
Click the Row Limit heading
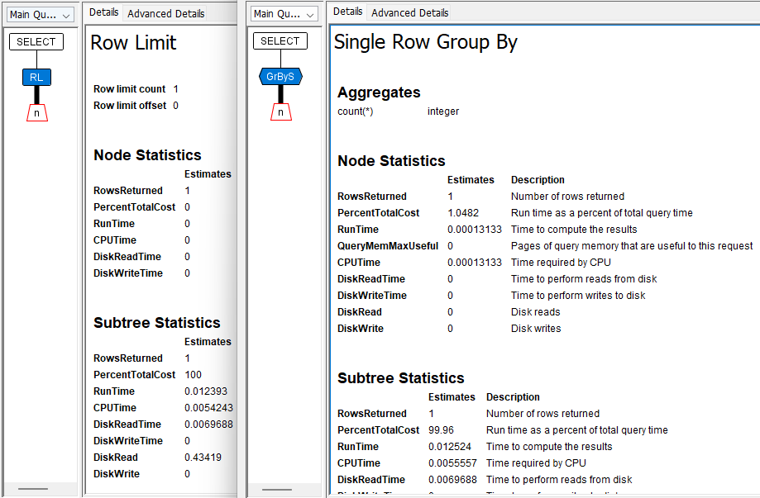pyautogui.click(x=133, y=43)
